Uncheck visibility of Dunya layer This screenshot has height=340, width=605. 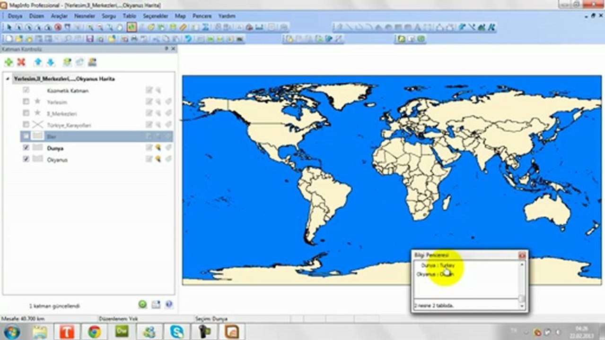coord(26,148)
